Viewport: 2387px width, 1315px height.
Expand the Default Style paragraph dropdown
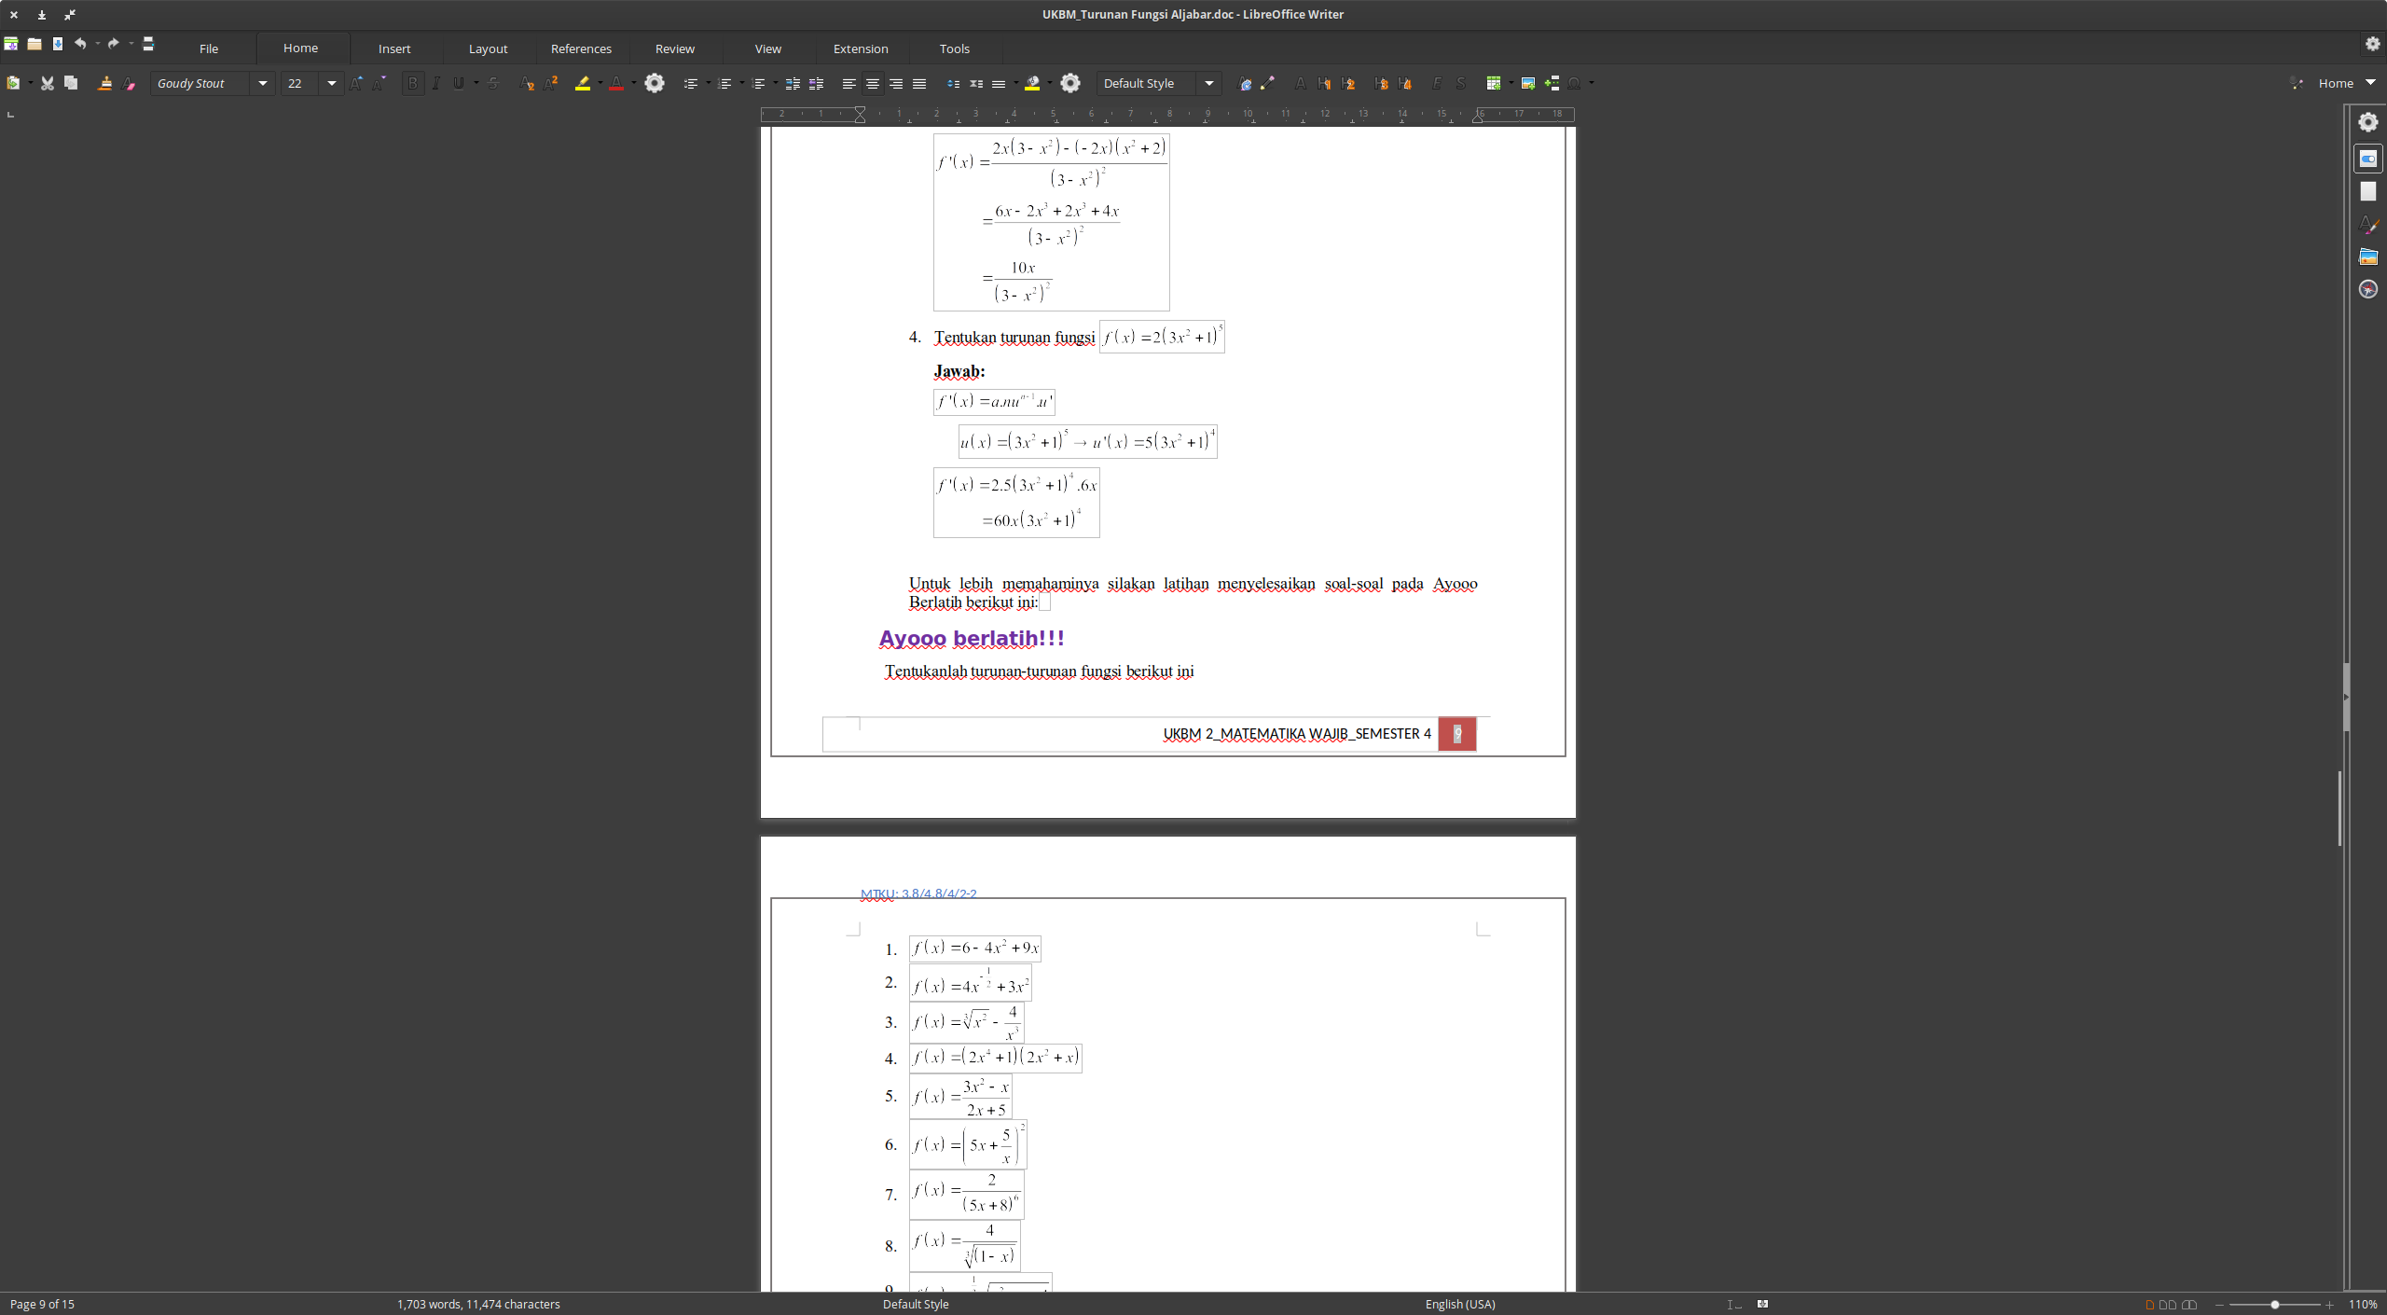tap(1209, 83)
